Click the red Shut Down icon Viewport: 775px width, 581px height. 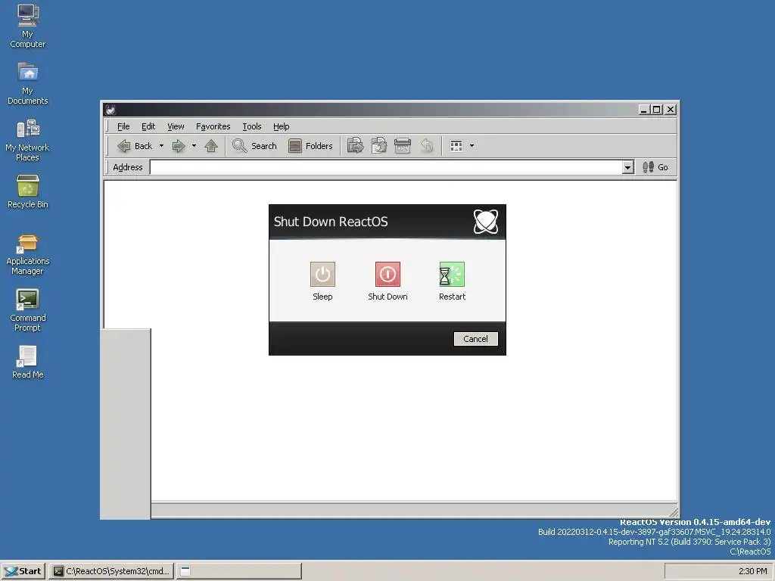387,274
